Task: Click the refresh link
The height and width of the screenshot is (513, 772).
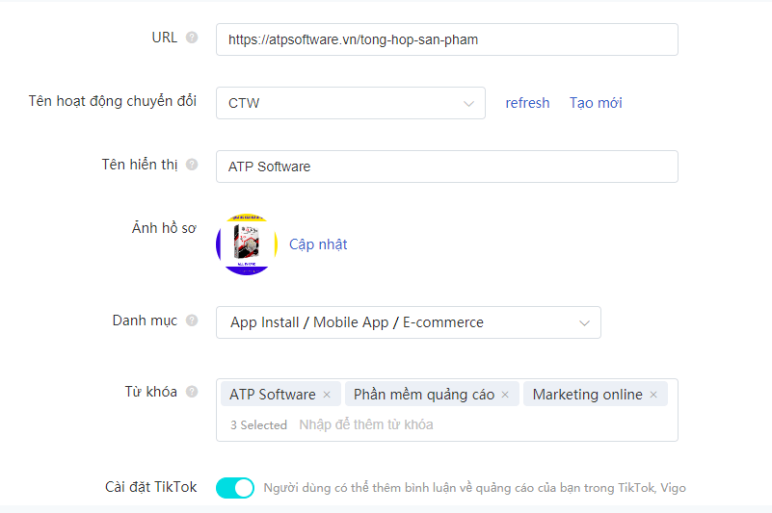Action: (x=527, y=103)
